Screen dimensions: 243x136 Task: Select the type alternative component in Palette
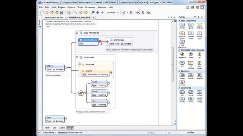point(182,44)
